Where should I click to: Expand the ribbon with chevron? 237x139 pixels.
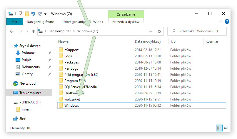tap(221, 22)
